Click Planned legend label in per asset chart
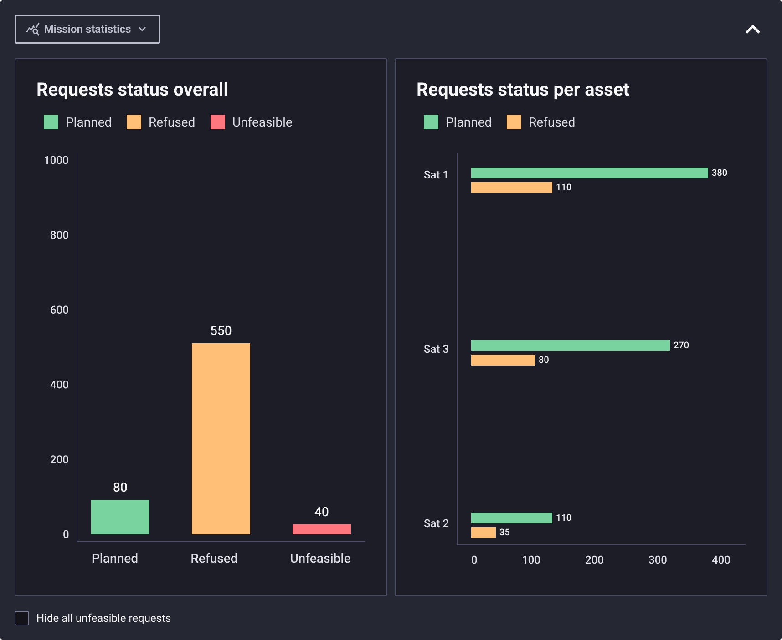 pos(468,122)
